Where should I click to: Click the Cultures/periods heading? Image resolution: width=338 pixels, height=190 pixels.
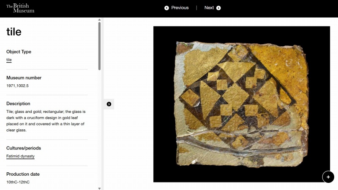pyautogui.click(x=23, y=148)
